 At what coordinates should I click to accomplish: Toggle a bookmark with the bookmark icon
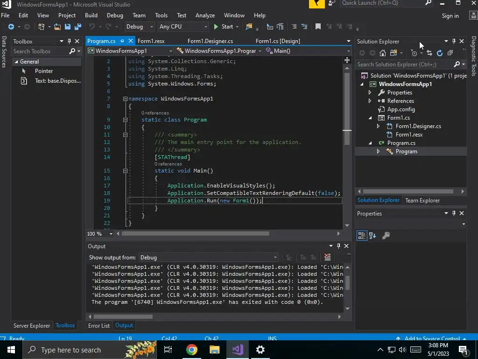click(x=318, y=27)
